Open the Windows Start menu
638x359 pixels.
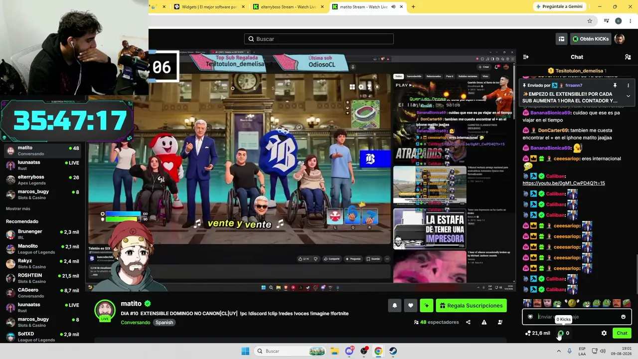click(x=245, y=351)
